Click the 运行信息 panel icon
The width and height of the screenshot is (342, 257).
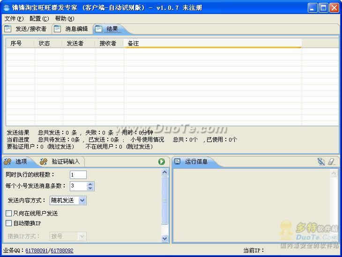(x=178, y=162)
